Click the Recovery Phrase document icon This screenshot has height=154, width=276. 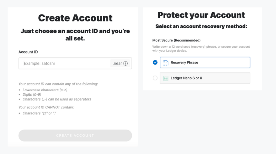166,62
